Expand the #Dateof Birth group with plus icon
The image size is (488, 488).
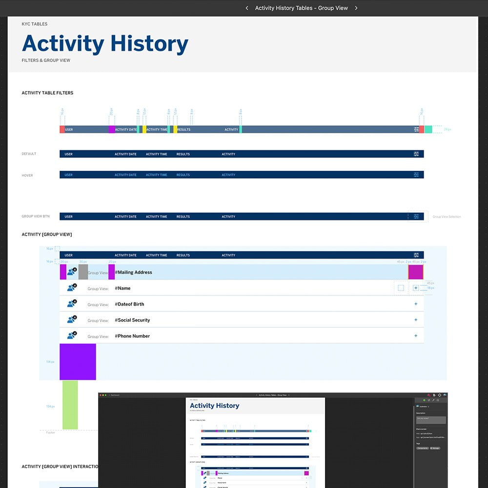[416, 304]
